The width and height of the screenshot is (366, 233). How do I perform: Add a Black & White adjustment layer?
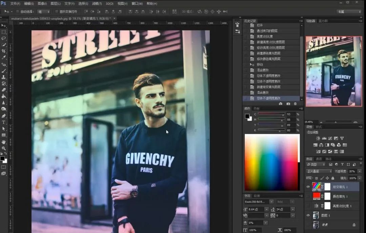tap(327, 145)
